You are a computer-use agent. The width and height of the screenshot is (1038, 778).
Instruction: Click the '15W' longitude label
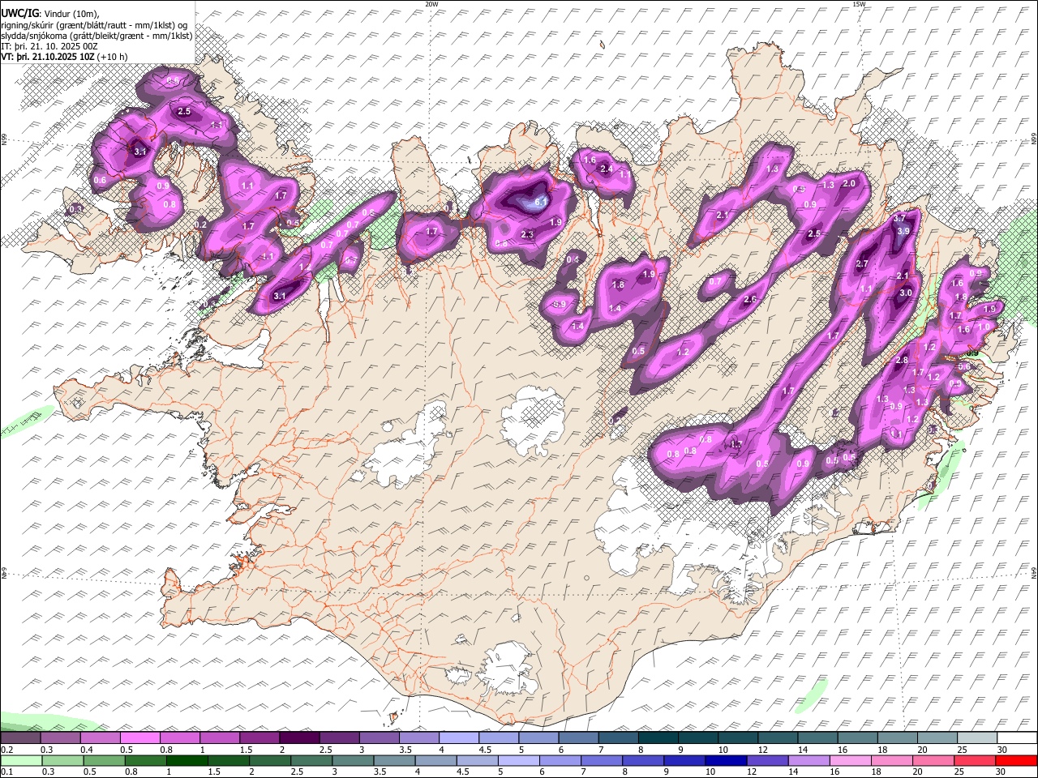click(858, 4)
